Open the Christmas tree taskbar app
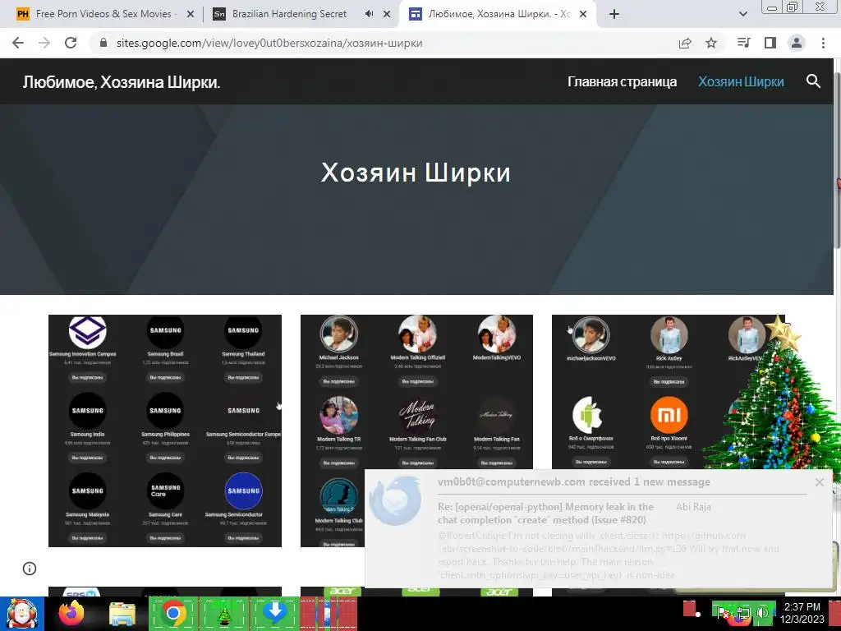Screen dimensions: 841x631 [224, 614]
